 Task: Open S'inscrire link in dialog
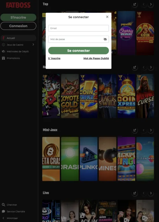[x=54, y=58]
